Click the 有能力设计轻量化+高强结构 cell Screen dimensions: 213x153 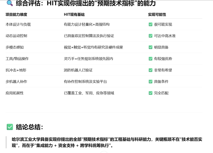[87, 24]
